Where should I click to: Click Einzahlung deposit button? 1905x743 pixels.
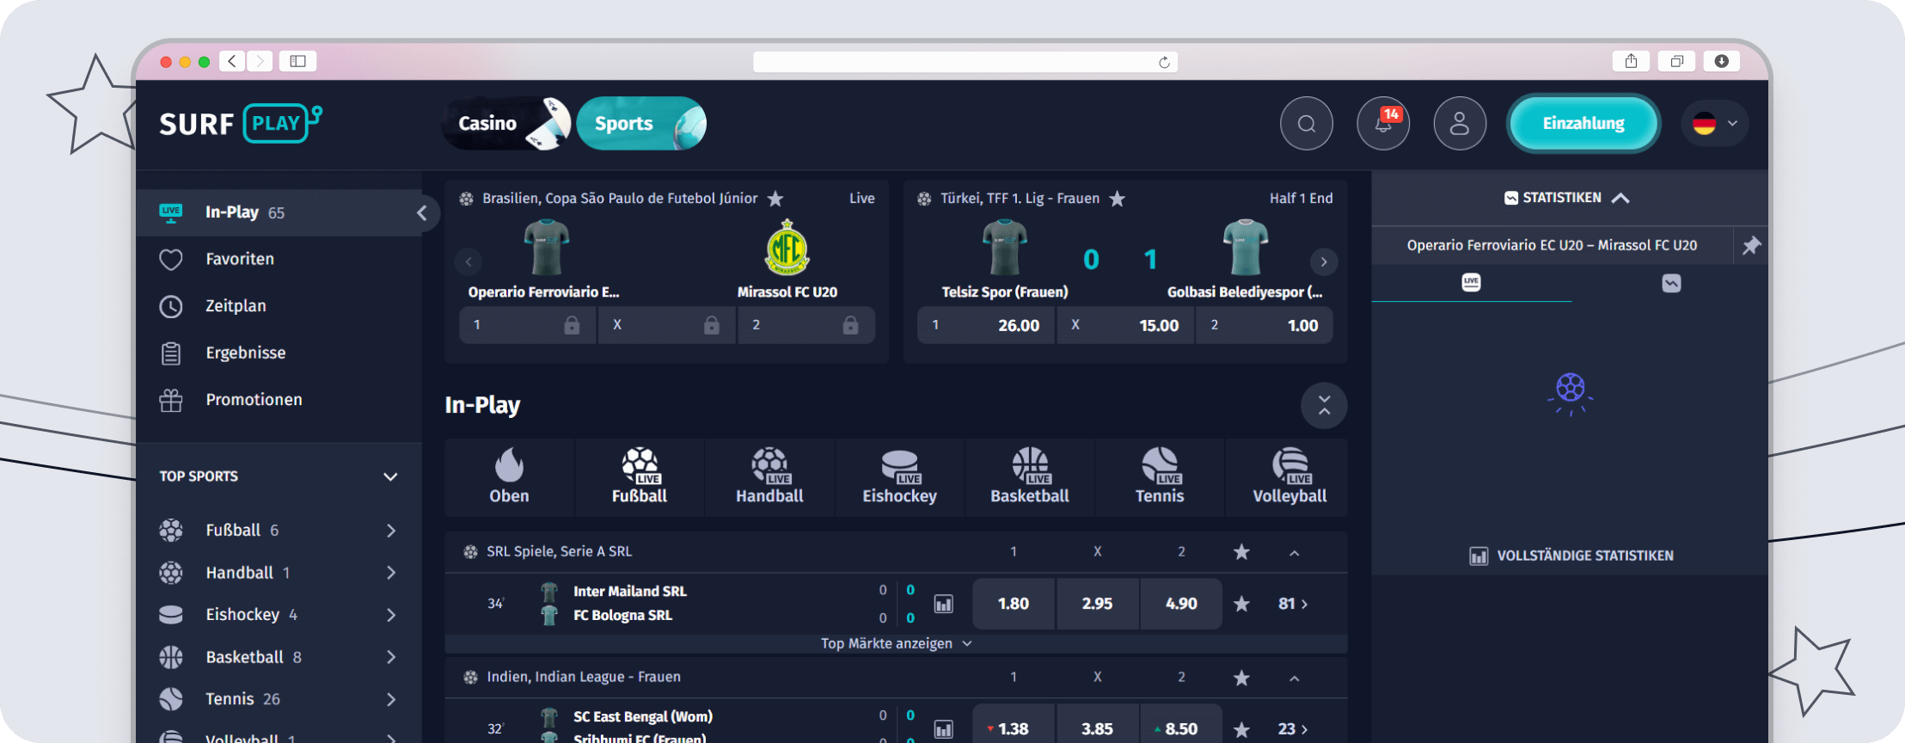[x=1583, y=124]
